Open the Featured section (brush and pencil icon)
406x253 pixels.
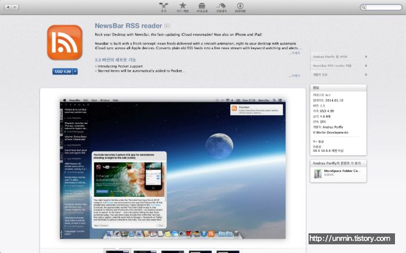point(164,8)
